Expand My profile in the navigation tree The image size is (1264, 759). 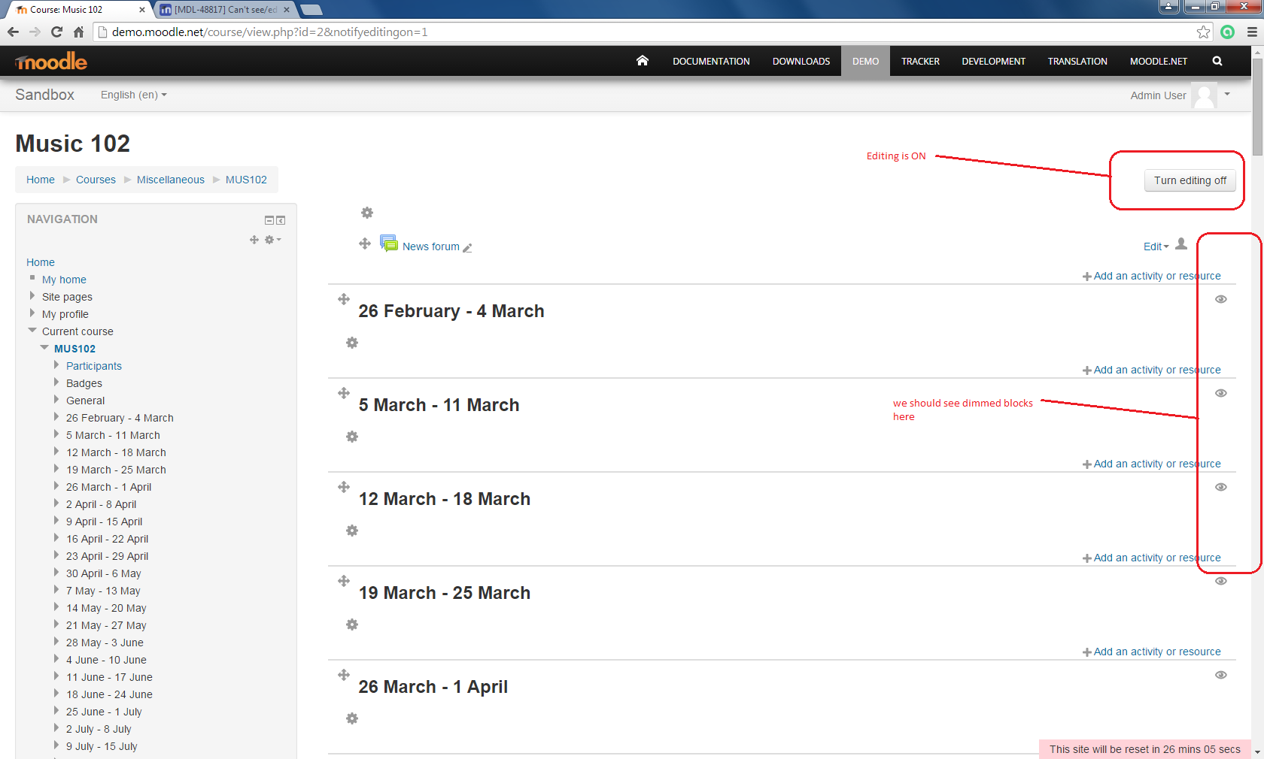(32, 313)
